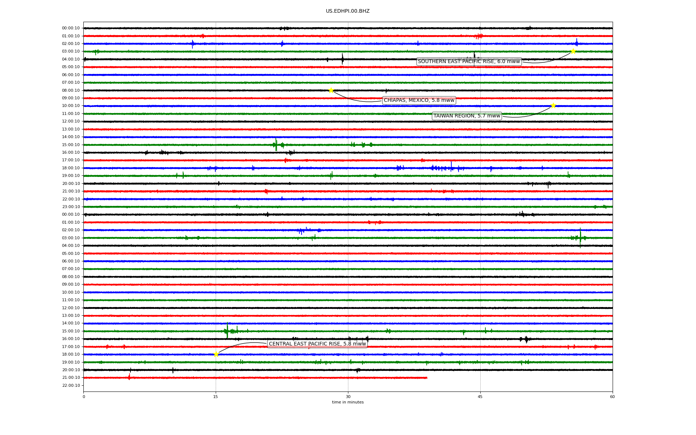
Task: Select the 'TAIWAN REGION, 5.7 mww' annotation label
Action: point(467,116)
